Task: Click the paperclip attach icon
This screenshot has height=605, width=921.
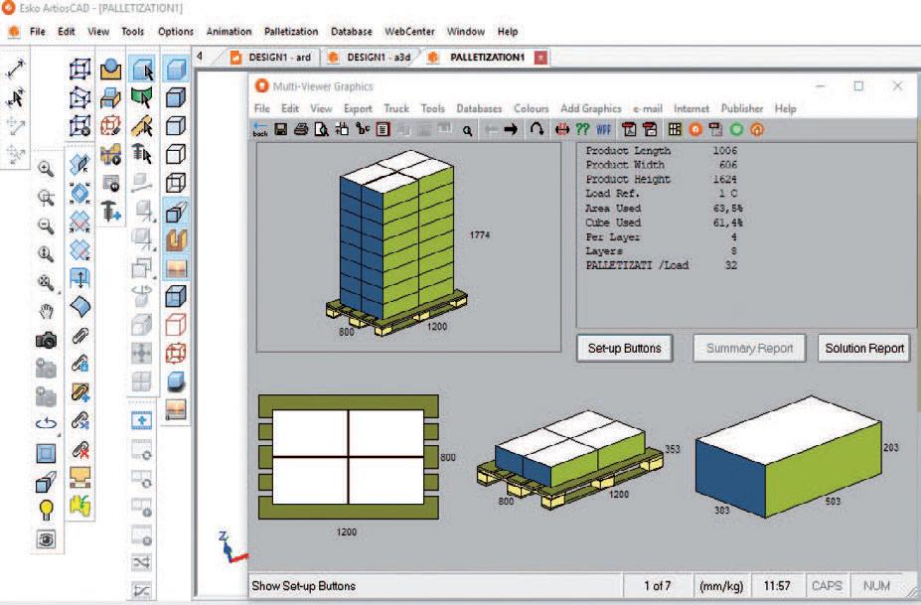Action: 79,335
